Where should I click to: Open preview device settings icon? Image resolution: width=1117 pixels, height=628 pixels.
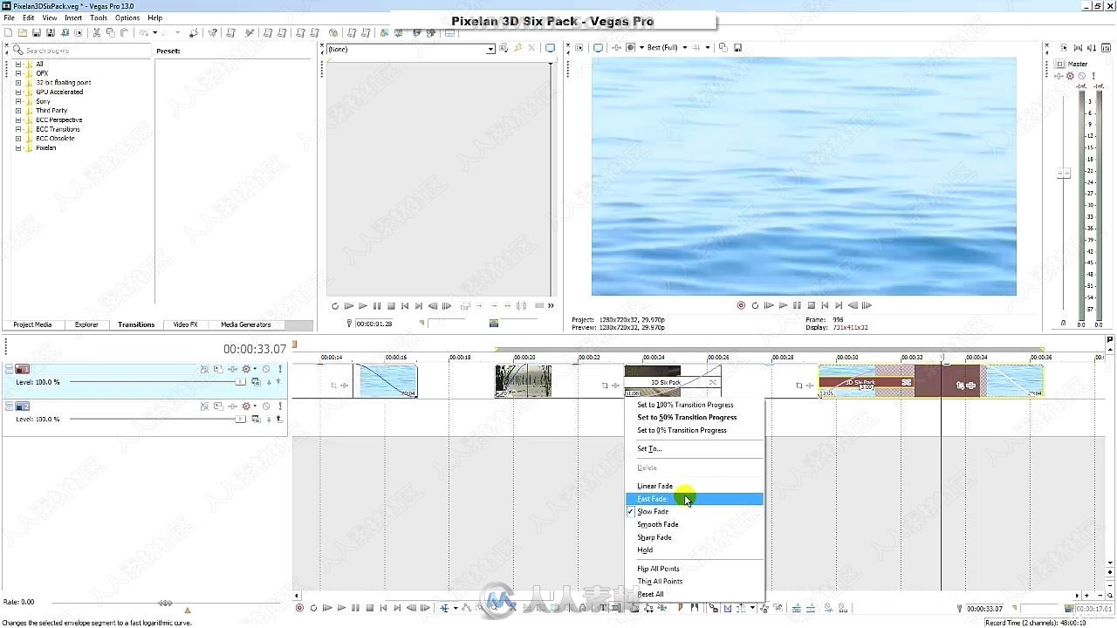pyautogui.click(x=598, y=48)
